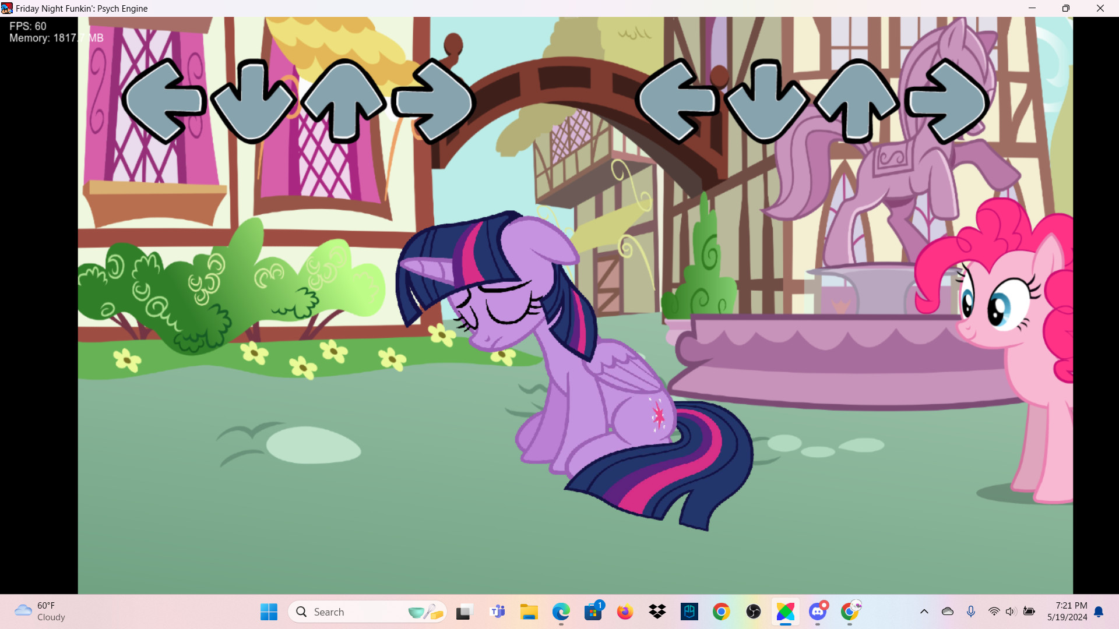
Task: Open Wi-Fi settings from the system tray
Action: coord(994,612)
